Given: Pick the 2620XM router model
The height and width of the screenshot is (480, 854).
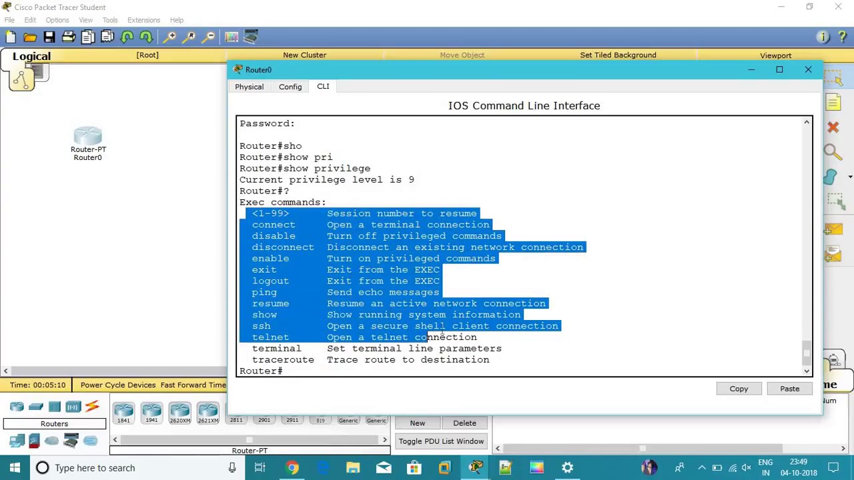Looking at the screenshot, I should pyautogui.click(x=179, y=413).
